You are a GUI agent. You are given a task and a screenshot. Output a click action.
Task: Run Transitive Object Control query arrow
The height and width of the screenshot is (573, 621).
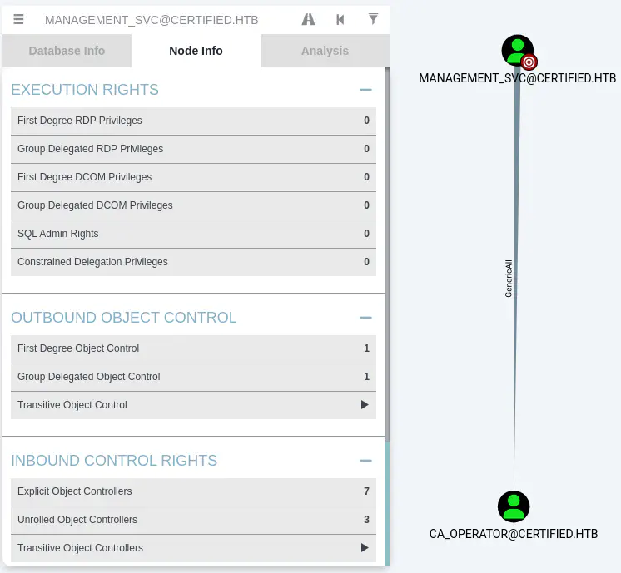tap(364, 405)
